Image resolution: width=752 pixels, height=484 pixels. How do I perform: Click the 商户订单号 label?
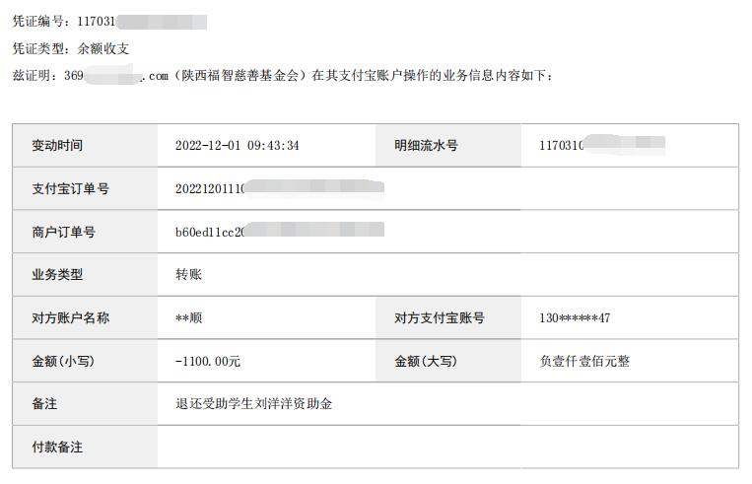(x=64, y=233)
